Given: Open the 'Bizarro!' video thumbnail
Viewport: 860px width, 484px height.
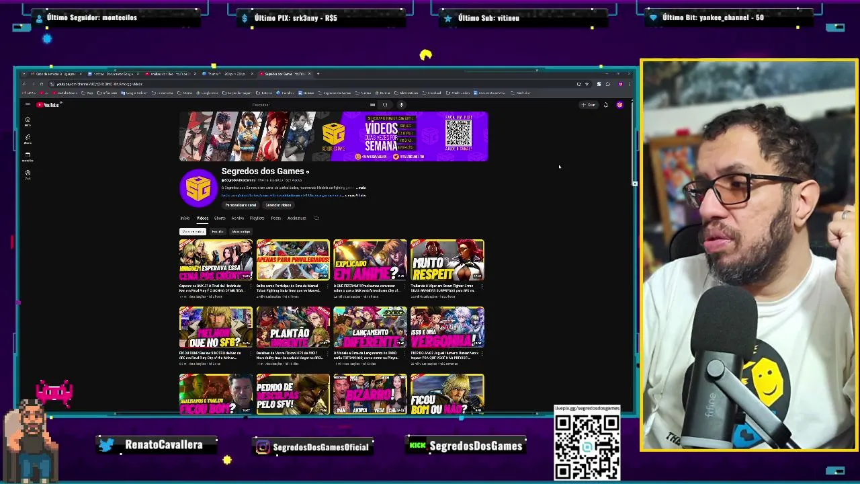Looking at the screenshot, I should 370,394.
